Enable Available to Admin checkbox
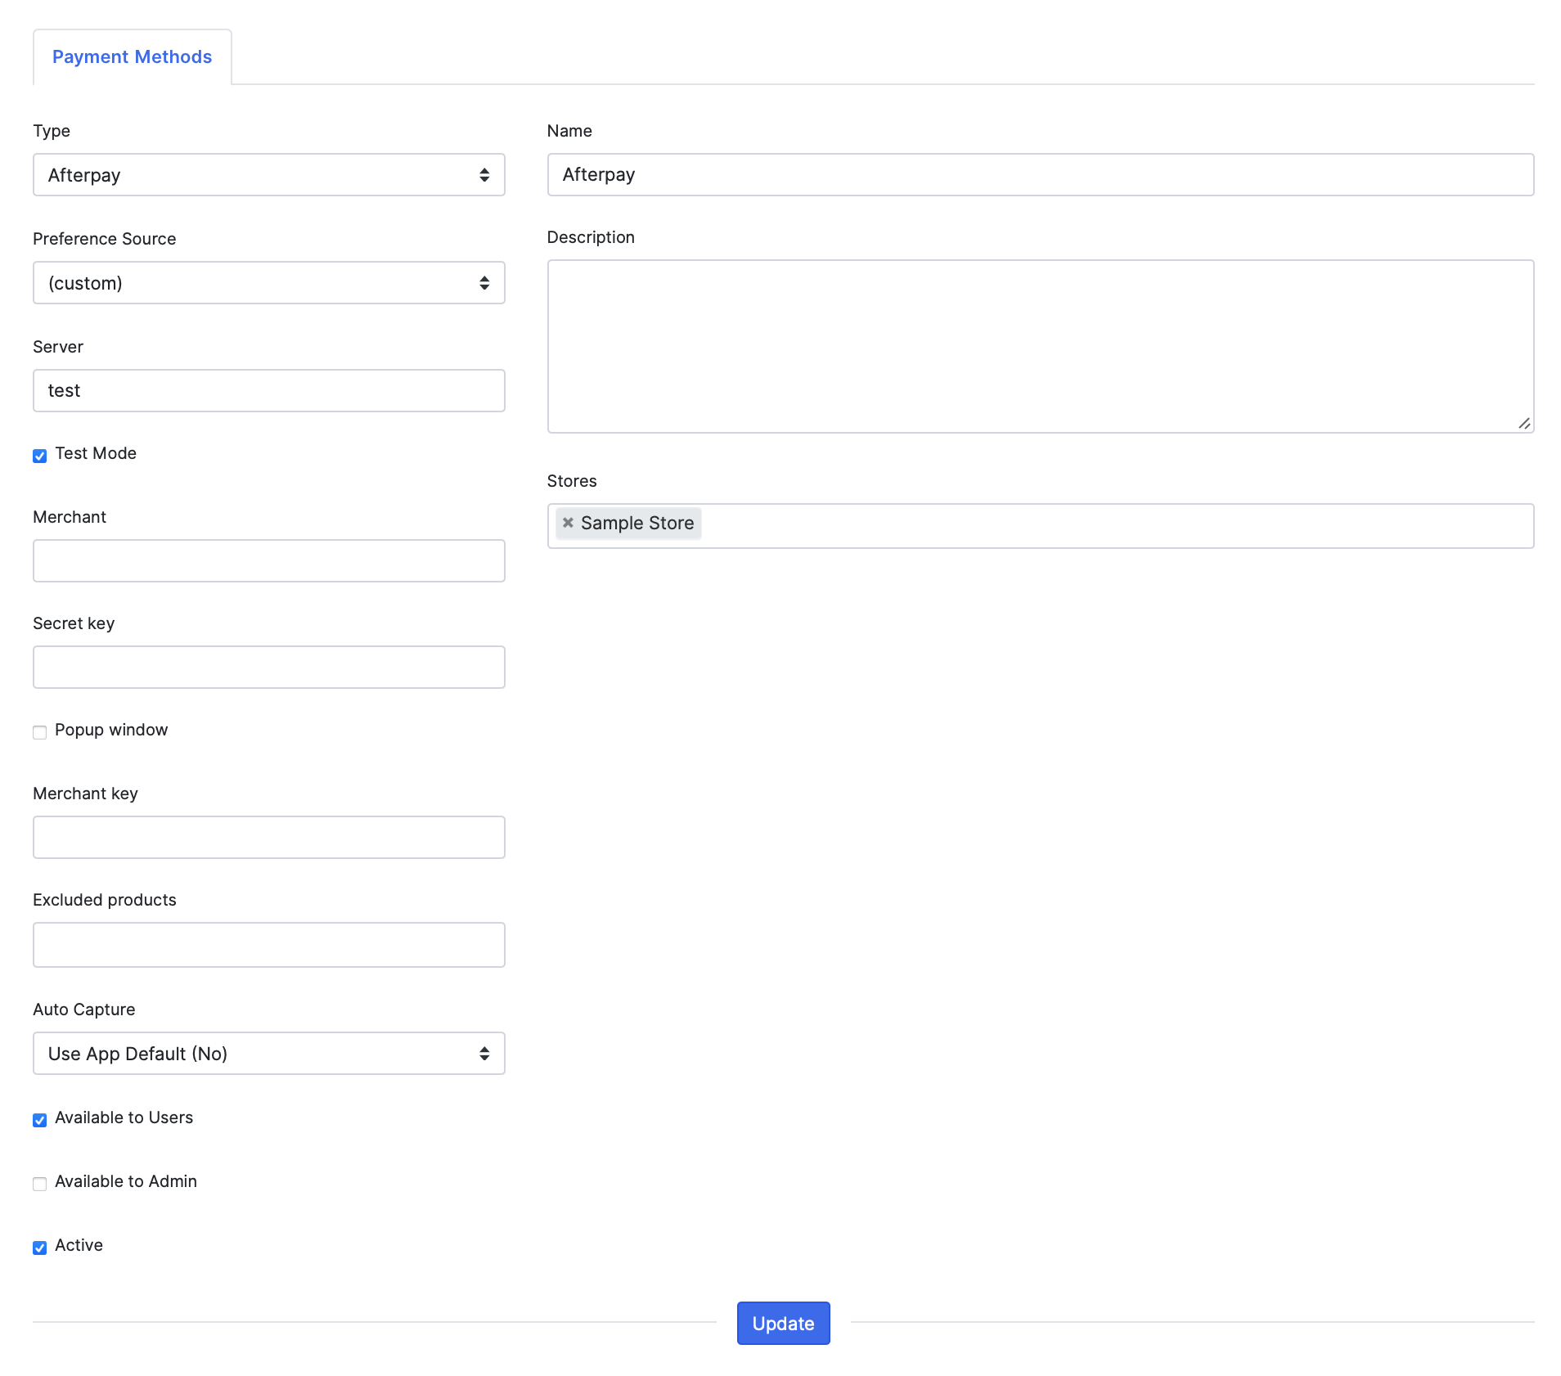Screen dimensions: 1561x1376 click(40, 1184)
